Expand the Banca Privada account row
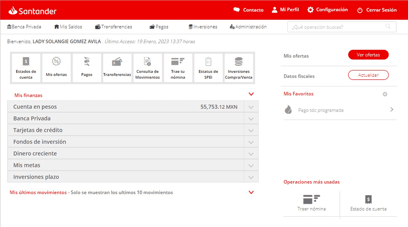The height and width of the screenshot is (227, 408). click(251, 119)
